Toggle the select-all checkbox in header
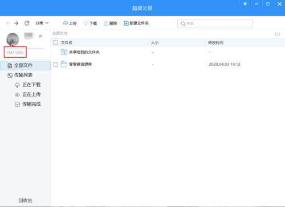285x207 pixels. pyautogui.click(x=55, y=42)
